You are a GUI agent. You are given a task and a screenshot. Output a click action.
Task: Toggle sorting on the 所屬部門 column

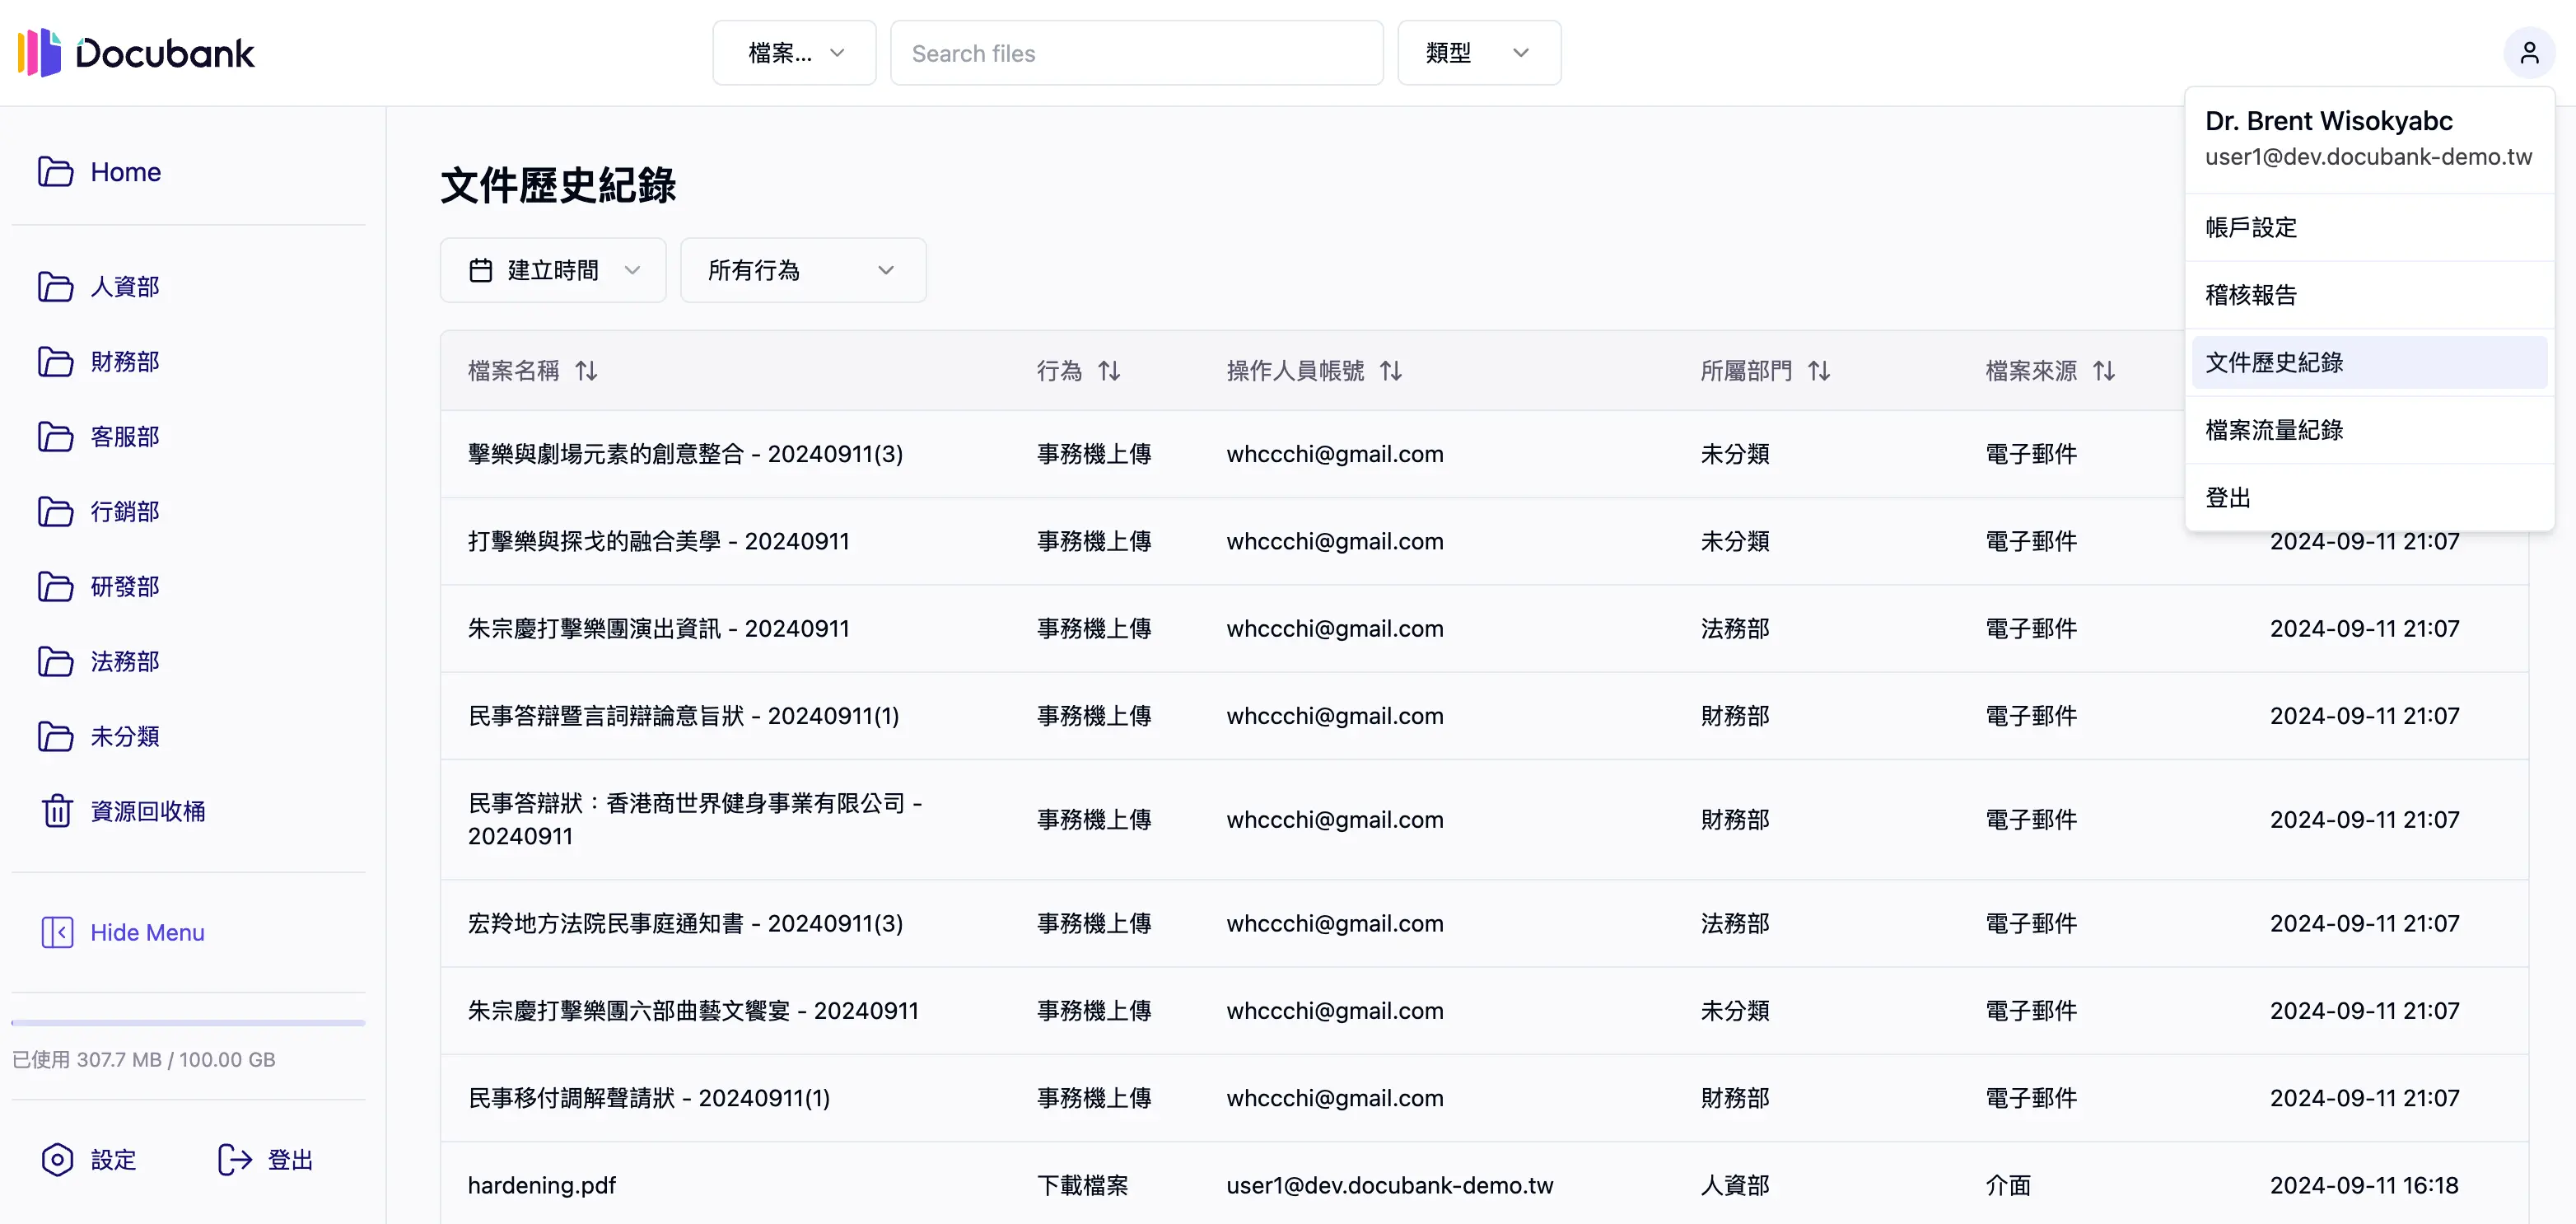pyautogui.click(x=1819, y=370)
